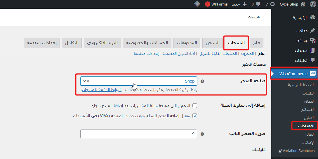
Task: Click the plus icon for new content
Action: pos(245,4)
